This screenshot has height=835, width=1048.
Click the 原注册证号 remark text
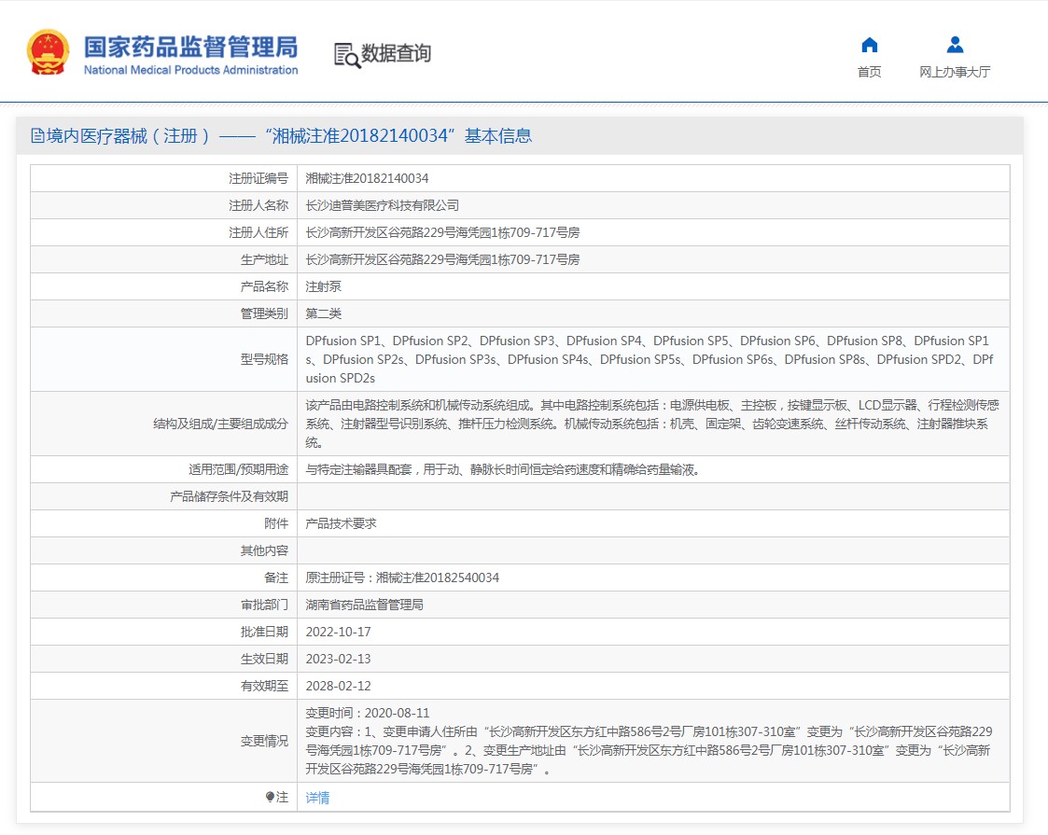pos(402,578)
